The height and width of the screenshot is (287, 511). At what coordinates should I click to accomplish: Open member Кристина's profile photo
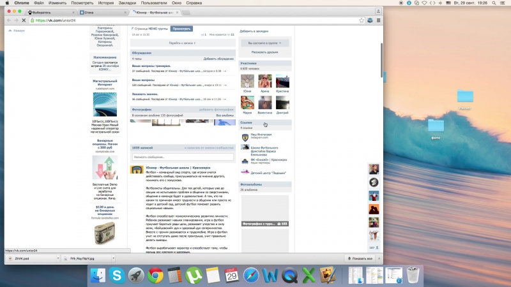pos(282,81)
